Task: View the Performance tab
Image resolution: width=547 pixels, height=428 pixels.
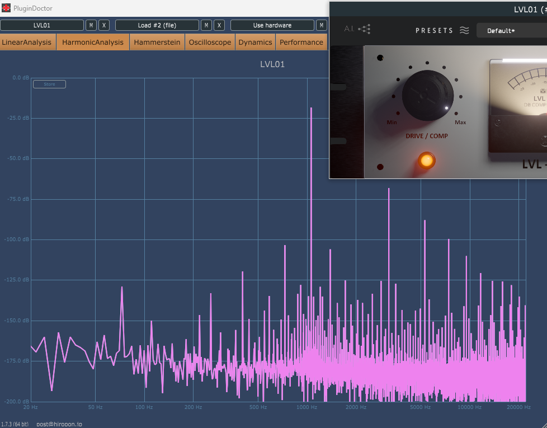Action: [301, 42]
